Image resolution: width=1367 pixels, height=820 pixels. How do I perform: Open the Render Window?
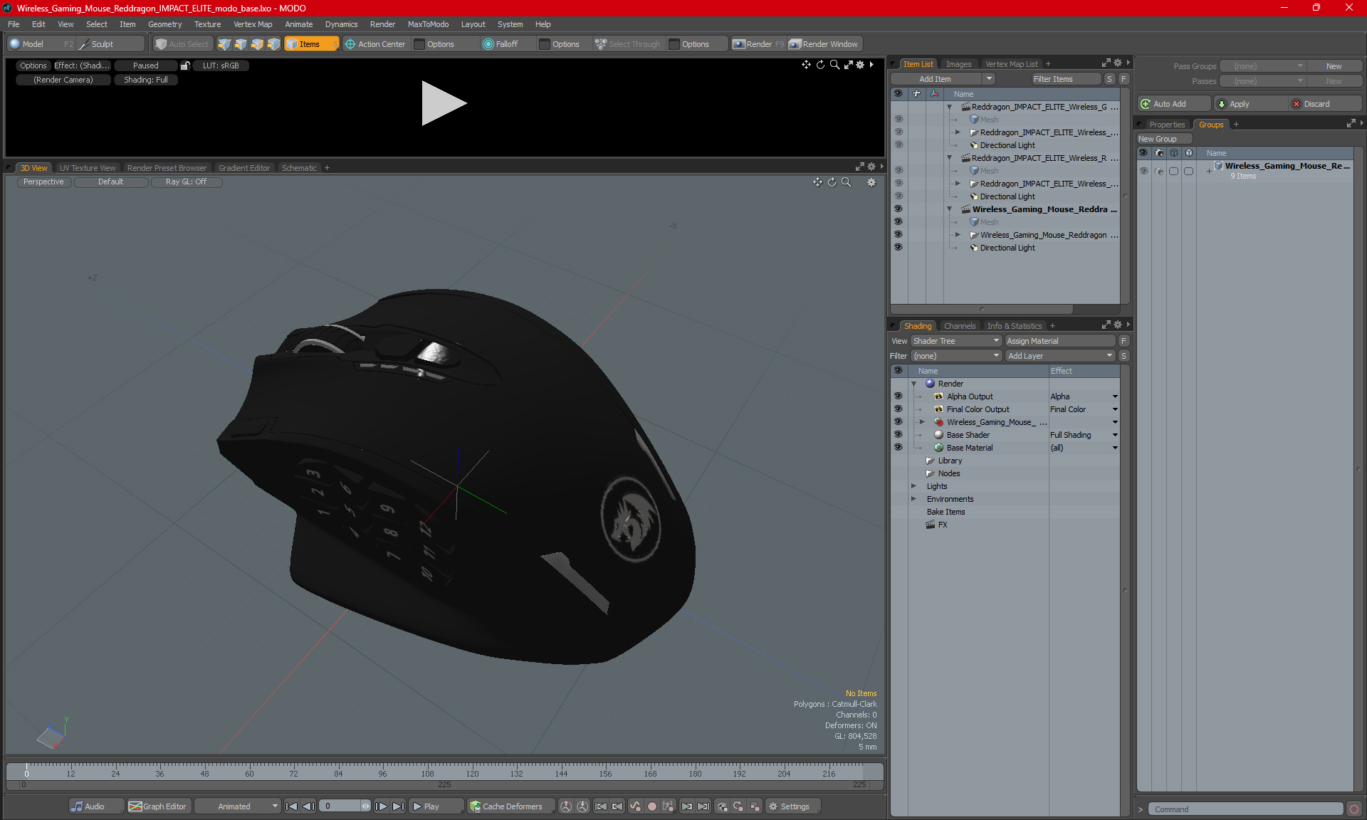[x=824, y=44]
